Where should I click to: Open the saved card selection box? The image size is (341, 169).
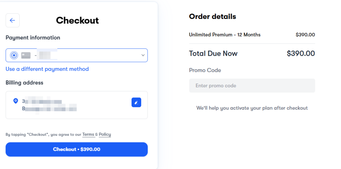77,55
